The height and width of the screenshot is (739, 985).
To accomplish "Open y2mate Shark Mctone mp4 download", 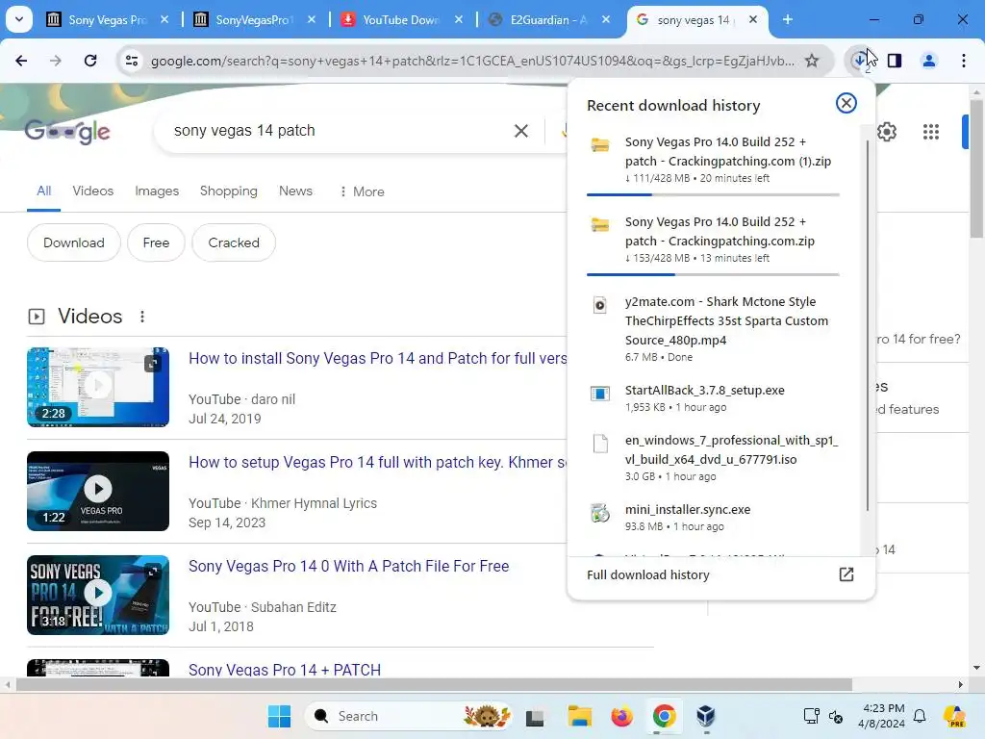I will click(x=713, y=328).
